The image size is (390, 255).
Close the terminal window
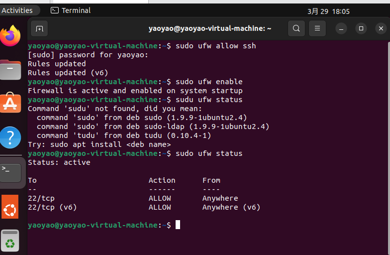(381, 29)
